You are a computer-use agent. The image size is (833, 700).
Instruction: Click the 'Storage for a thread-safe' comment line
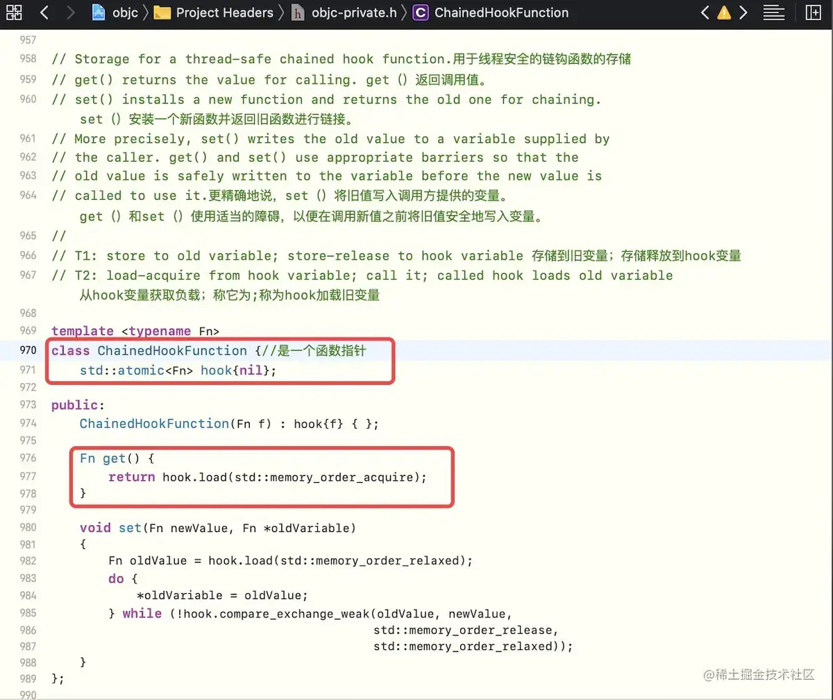tap(342, 59)
